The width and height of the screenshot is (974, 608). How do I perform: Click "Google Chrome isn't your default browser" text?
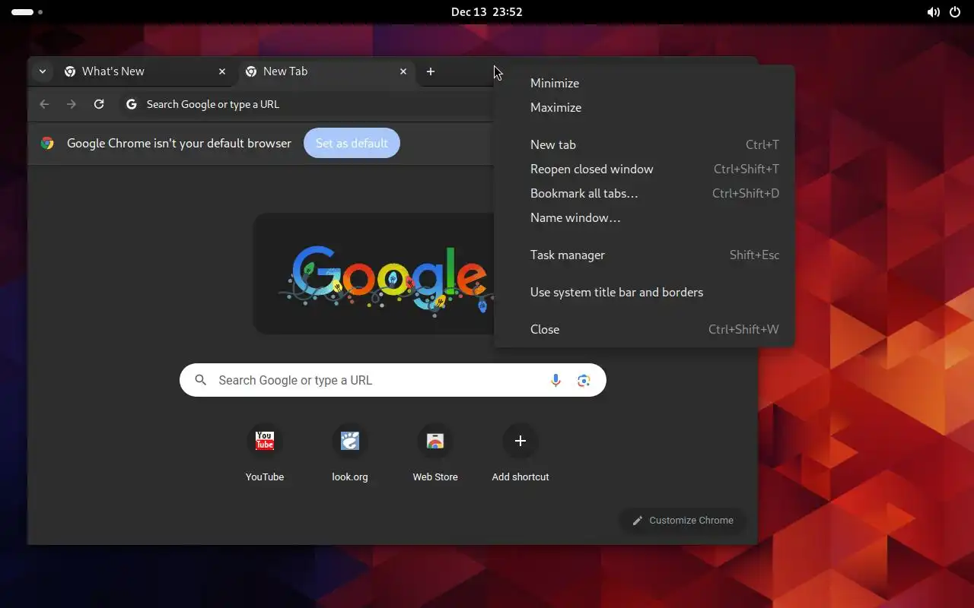(x=179, y=143)
